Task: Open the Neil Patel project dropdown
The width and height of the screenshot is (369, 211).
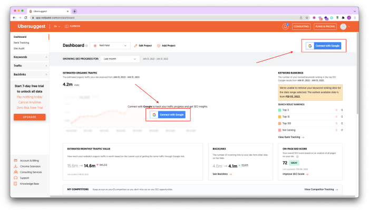Action: click(110, 46)
